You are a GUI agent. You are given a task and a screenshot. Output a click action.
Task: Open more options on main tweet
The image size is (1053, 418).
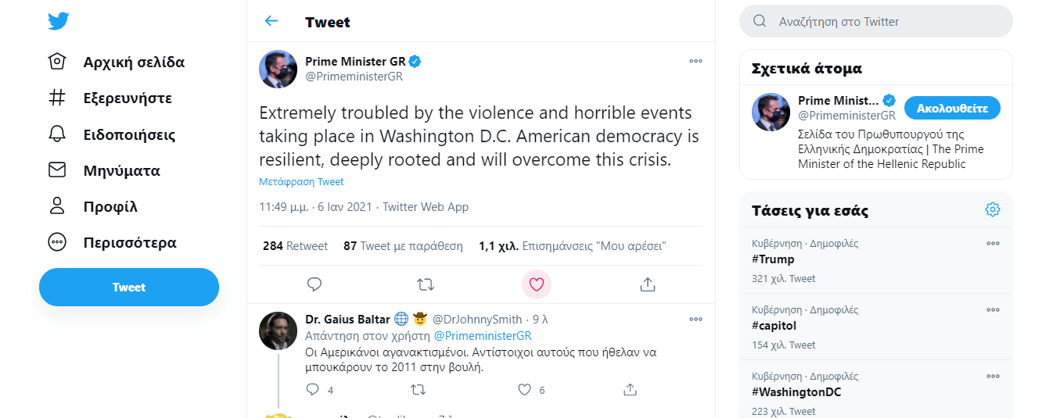point(695,61)
